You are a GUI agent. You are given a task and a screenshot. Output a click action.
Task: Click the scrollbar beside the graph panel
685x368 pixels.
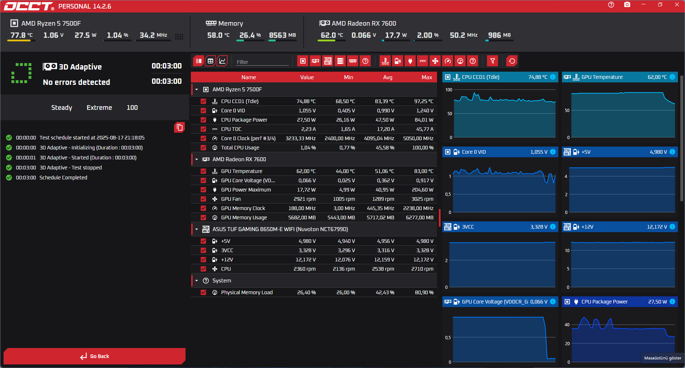682,138
